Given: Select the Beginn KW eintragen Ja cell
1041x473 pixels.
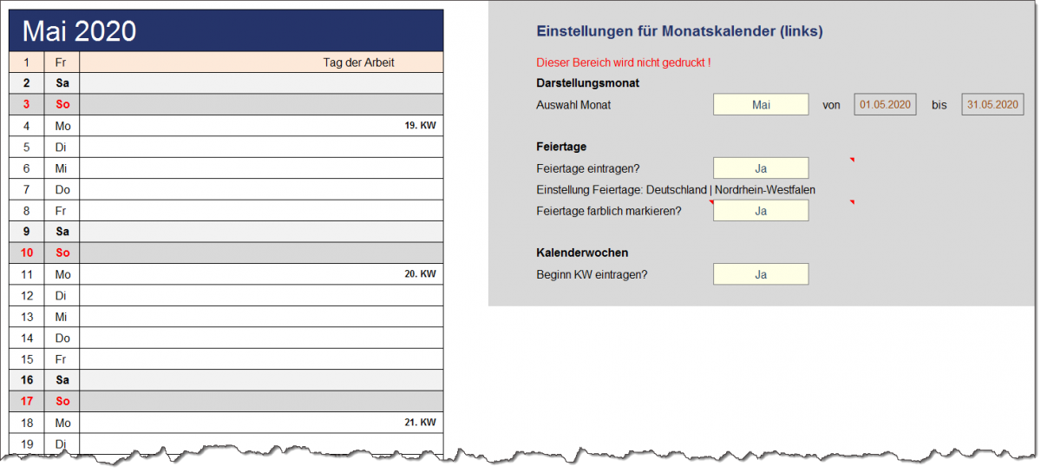Looking at the screenshot, I should click(x=760, y=274).
